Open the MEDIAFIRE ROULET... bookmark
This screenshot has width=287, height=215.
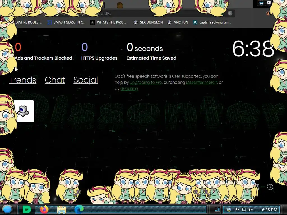click(x=28, y=22)
